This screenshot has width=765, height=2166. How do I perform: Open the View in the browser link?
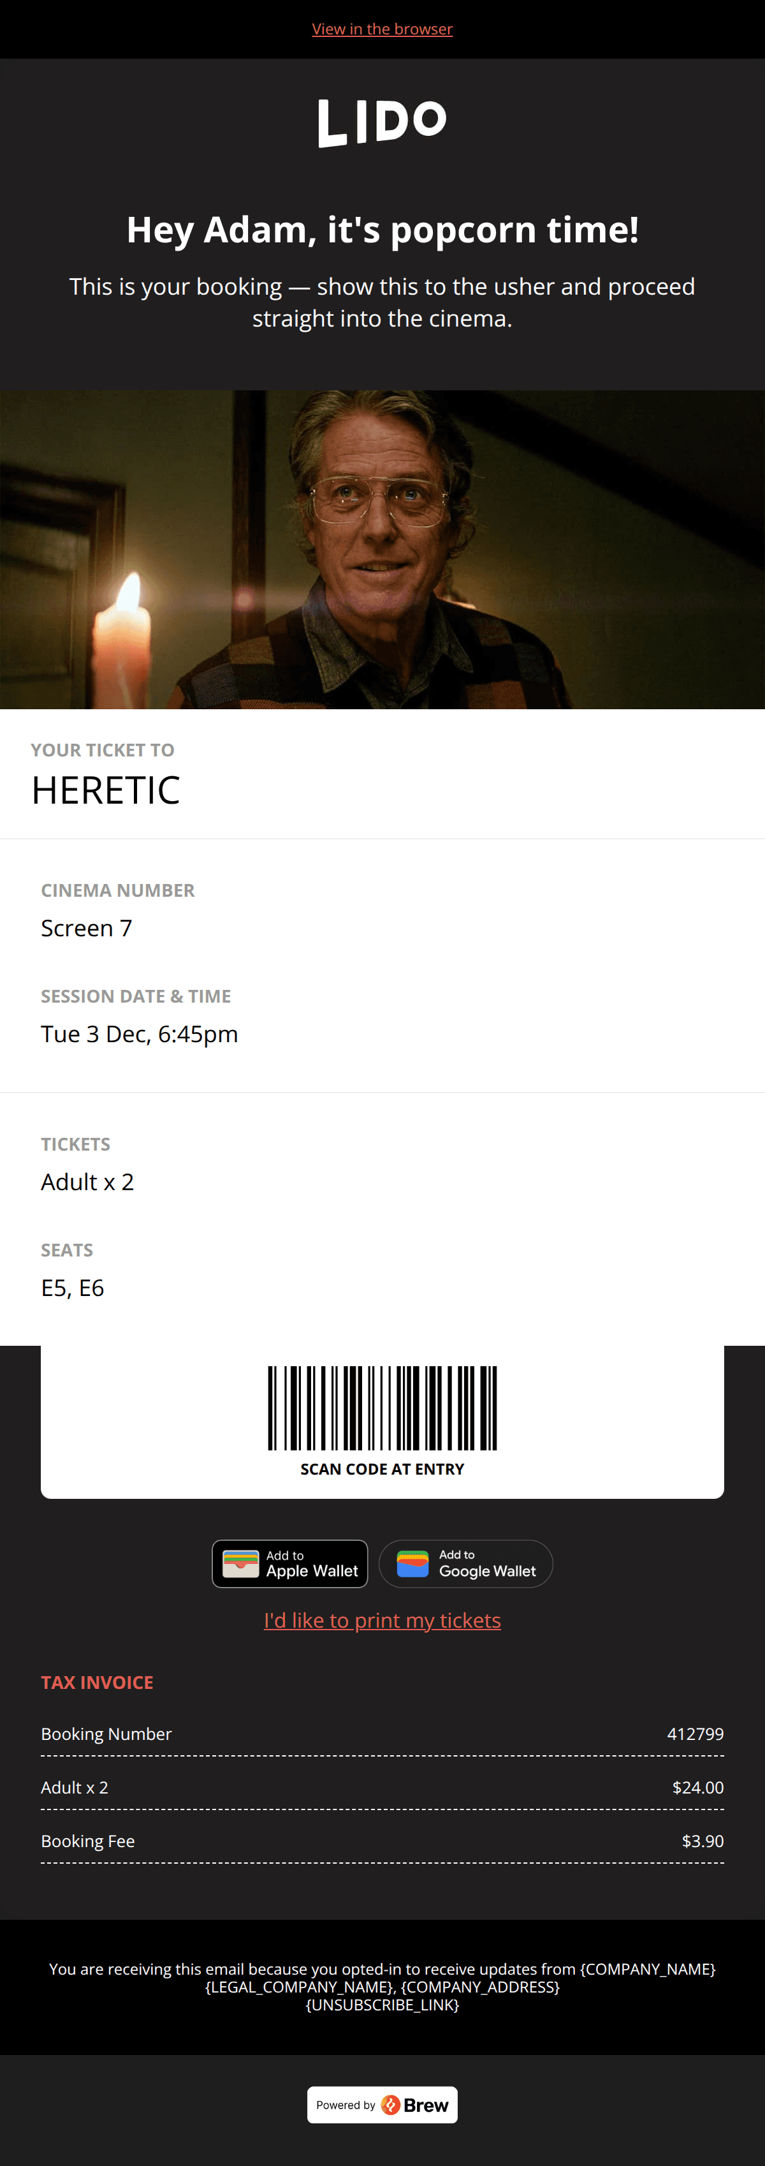(x=382, y=29)
